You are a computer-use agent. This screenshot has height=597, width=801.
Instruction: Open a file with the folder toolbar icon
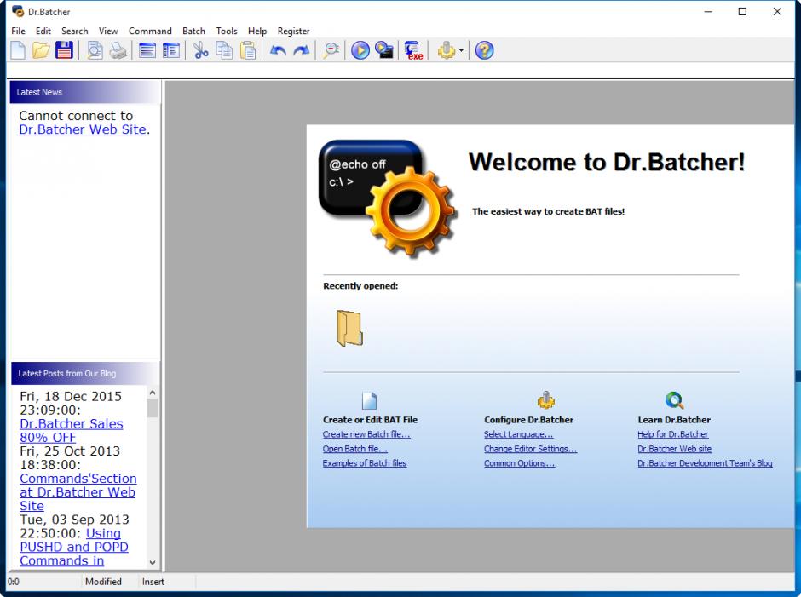point(41,50)
